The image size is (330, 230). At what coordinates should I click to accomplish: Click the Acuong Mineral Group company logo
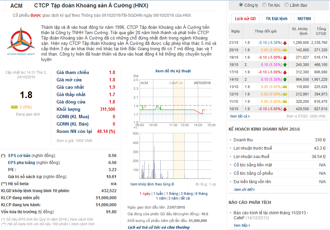tap(21, 41)
